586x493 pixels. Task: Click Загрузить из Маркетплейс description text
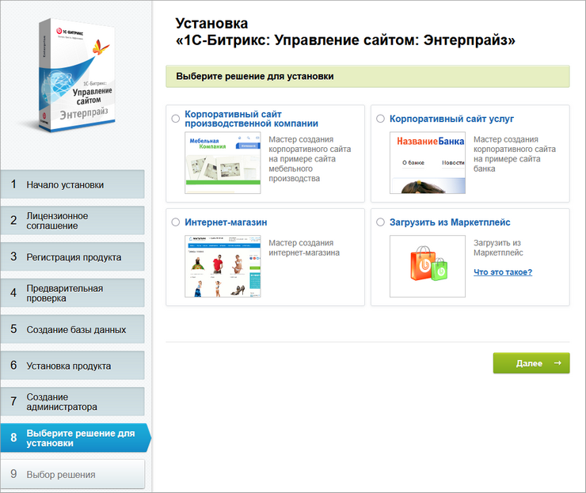click(x=498, y=248)
